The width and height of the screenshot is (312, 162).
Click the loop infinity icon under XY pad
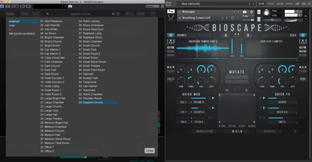[x=223, y=126]
